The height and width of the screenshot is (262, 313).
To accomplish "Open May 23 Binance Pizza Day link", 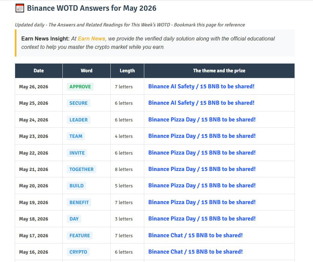I will (x=202, y=136).
